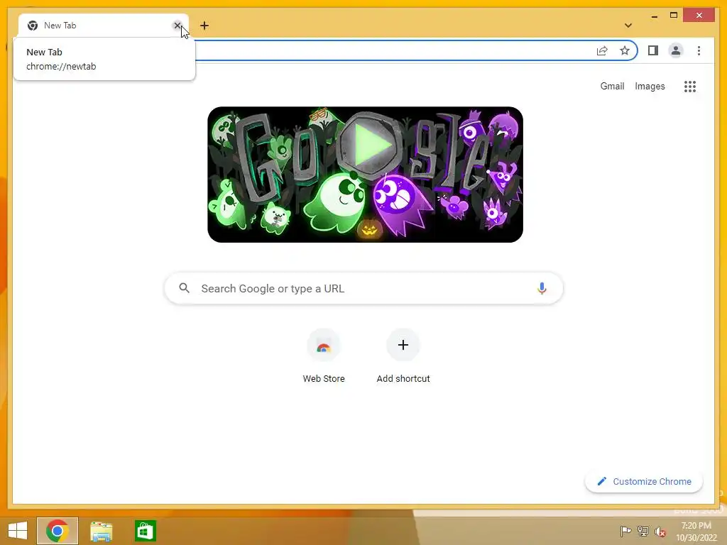Open the Windows Start button
This screenshot has height=545, width=727.
(18, 531)
